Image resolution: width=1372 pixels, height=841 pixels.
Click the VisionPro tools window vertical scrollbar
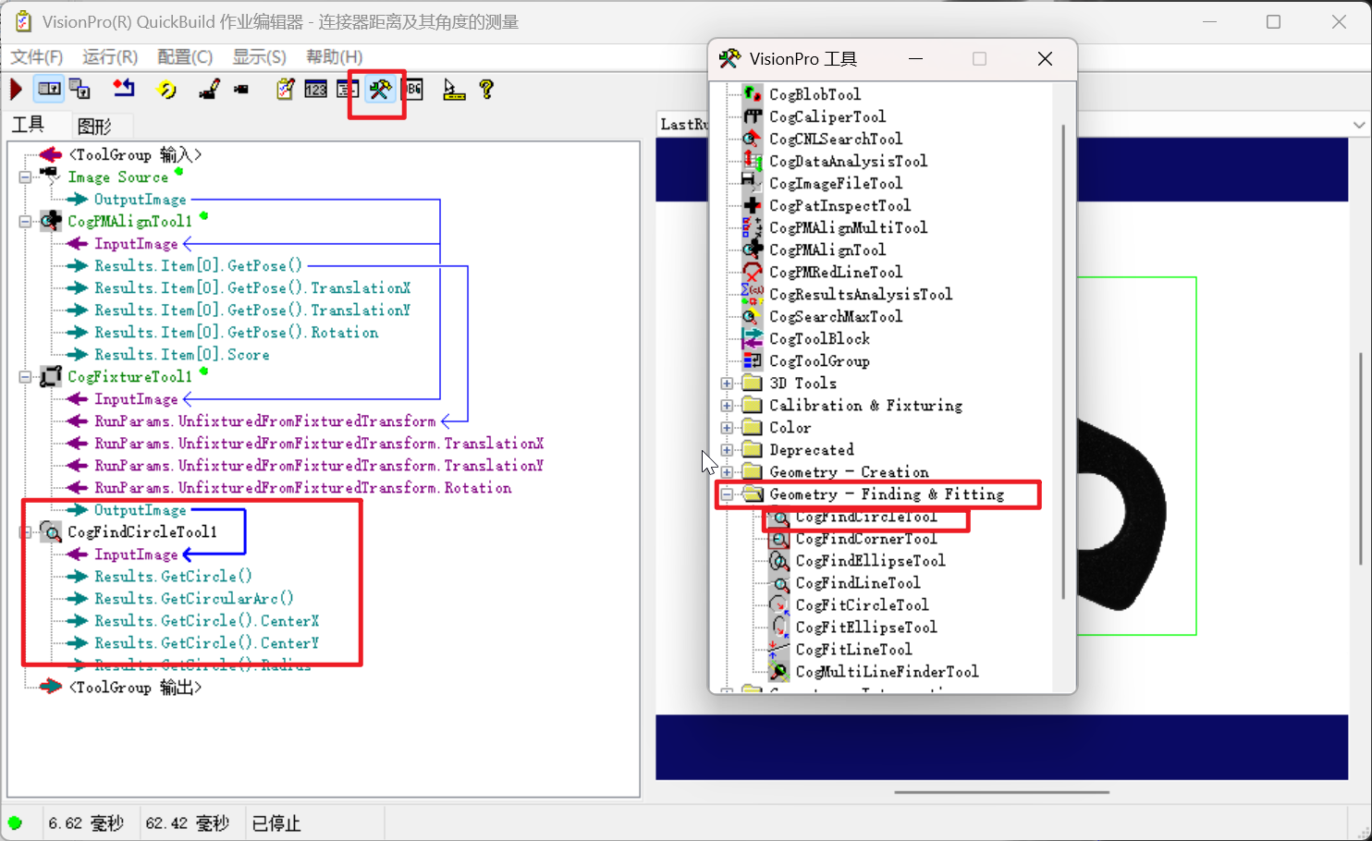coord(1063,360)
